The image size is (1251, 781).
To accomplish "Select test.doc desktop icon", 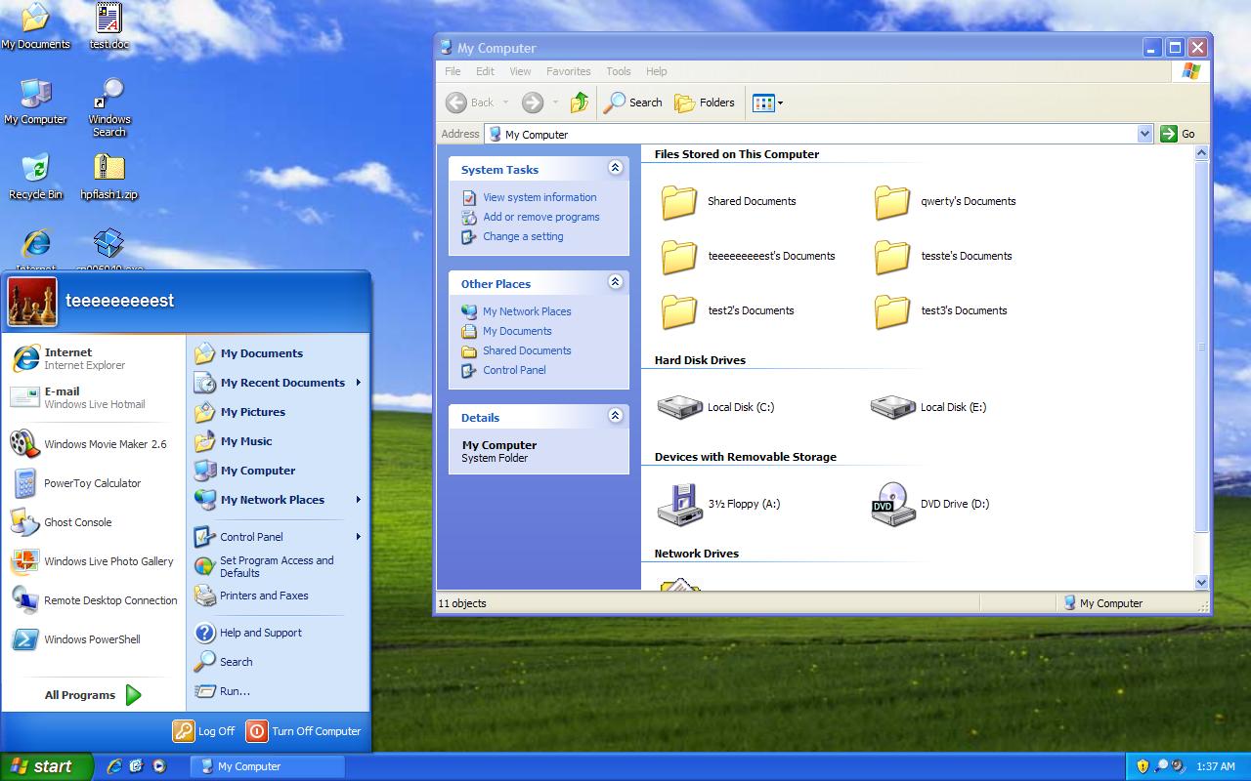I will click(109, 26).
